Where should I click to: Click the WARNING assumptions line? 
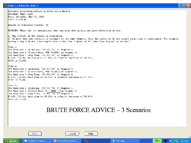click(x=64, y=30)
